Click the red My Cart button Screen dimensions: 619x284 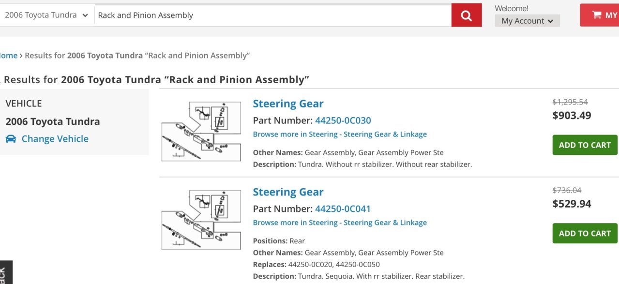(x=599, y=15)
